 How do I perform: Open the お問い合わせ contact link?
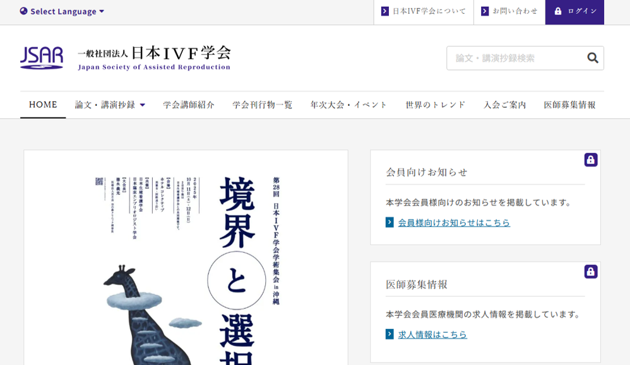coord(509,11)
